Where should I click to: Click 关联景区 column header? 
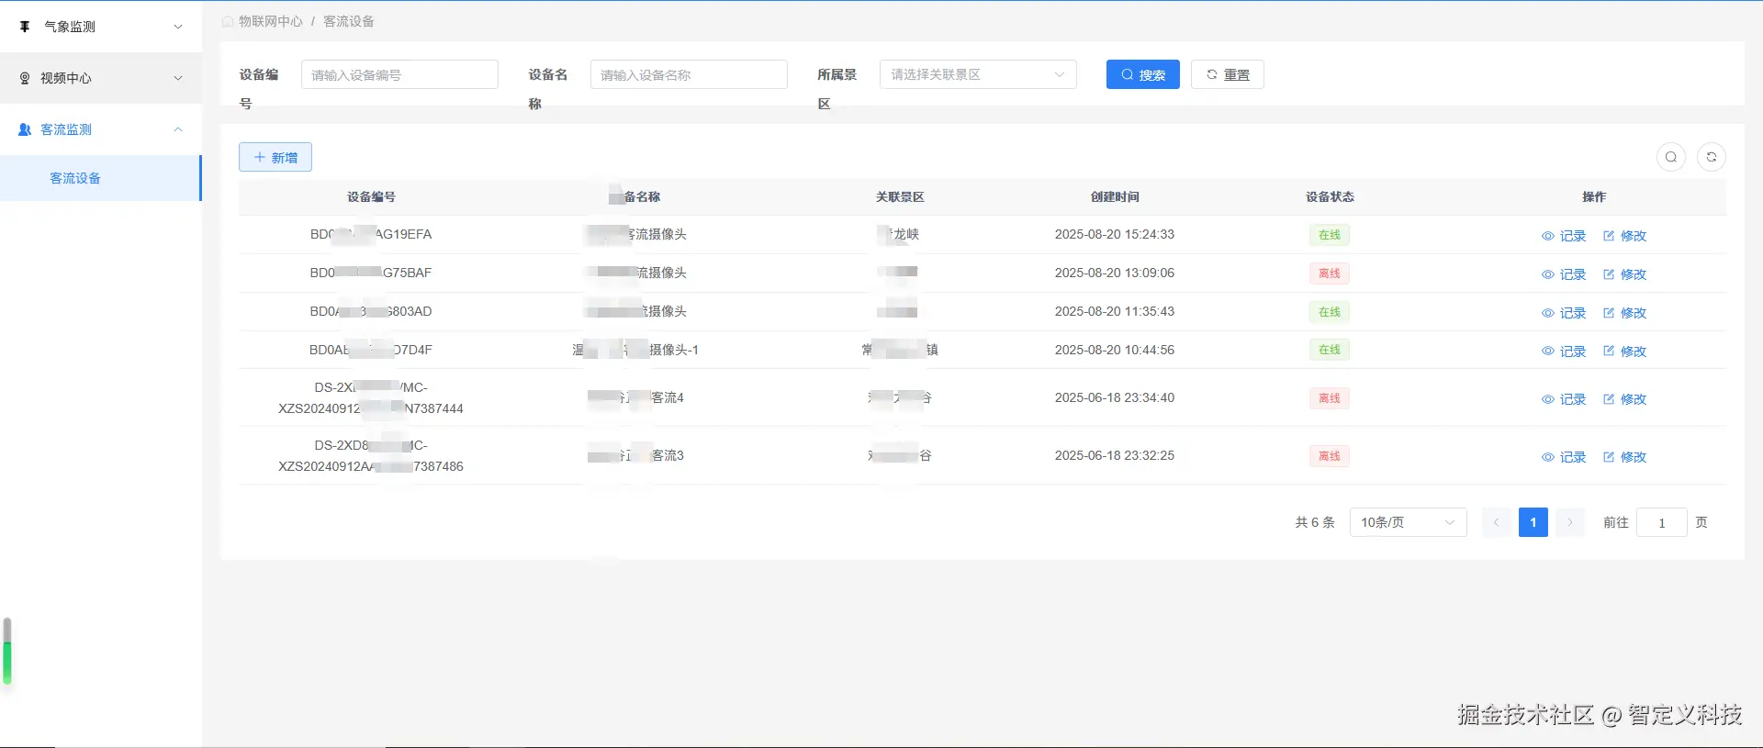click(900, 197)
